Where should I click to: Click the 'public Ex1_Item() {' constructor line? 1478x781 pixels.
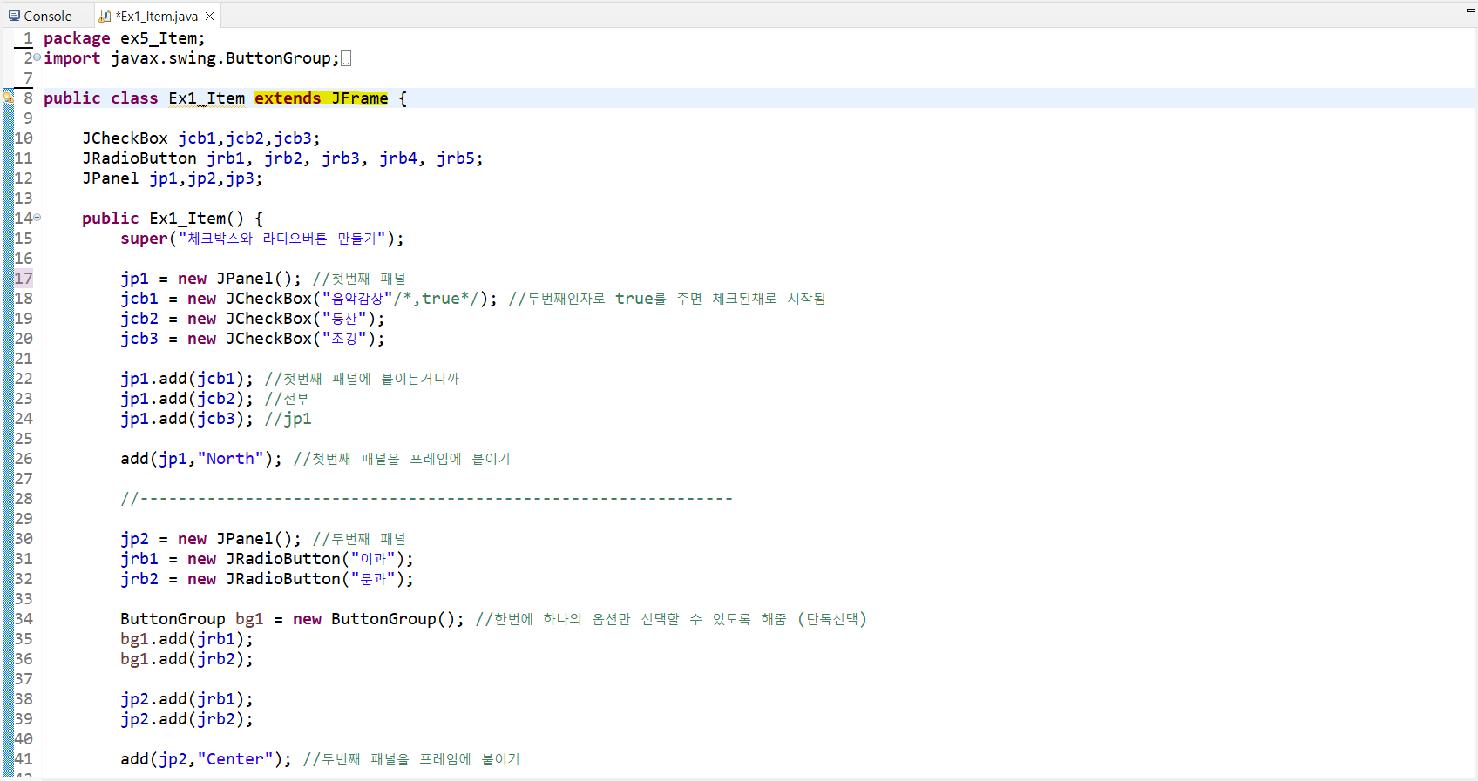[x=173, y=219]
